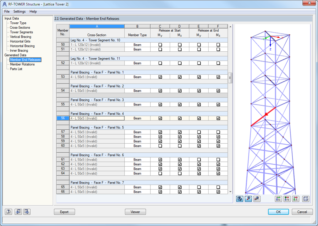Set the view in X direction
Screen dimensions: 318x226
[279, 199]
